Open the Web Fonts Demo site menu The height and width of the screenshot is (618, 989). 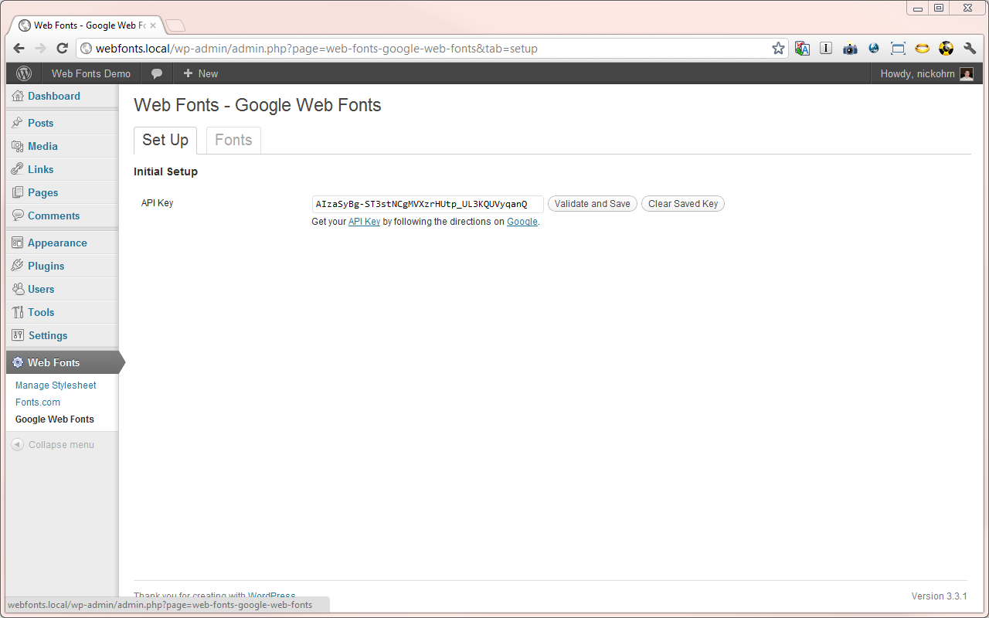(x=91, y=73)
